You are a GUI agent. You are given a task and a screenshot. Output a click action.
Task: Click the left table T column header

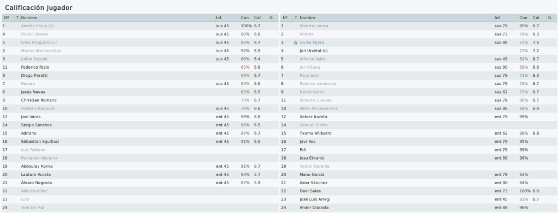17,18
